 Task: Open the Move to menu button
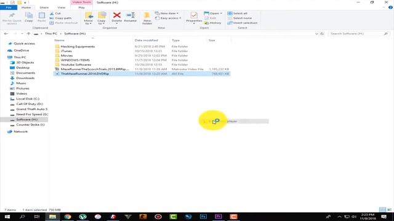click(x=89, y=18)
